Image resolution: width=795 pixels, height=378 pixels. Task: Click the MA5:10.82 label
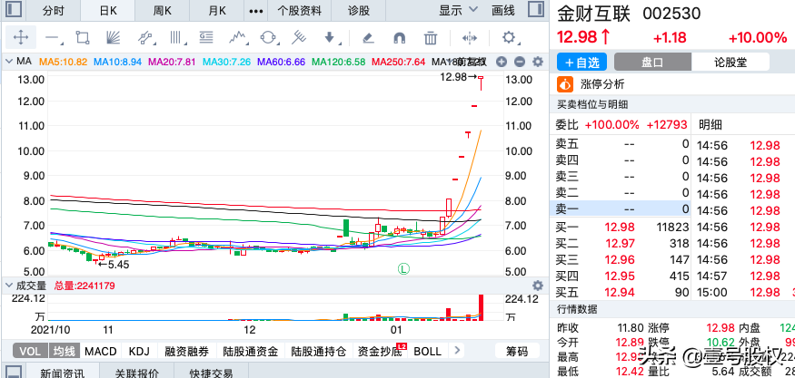(64, 62)
